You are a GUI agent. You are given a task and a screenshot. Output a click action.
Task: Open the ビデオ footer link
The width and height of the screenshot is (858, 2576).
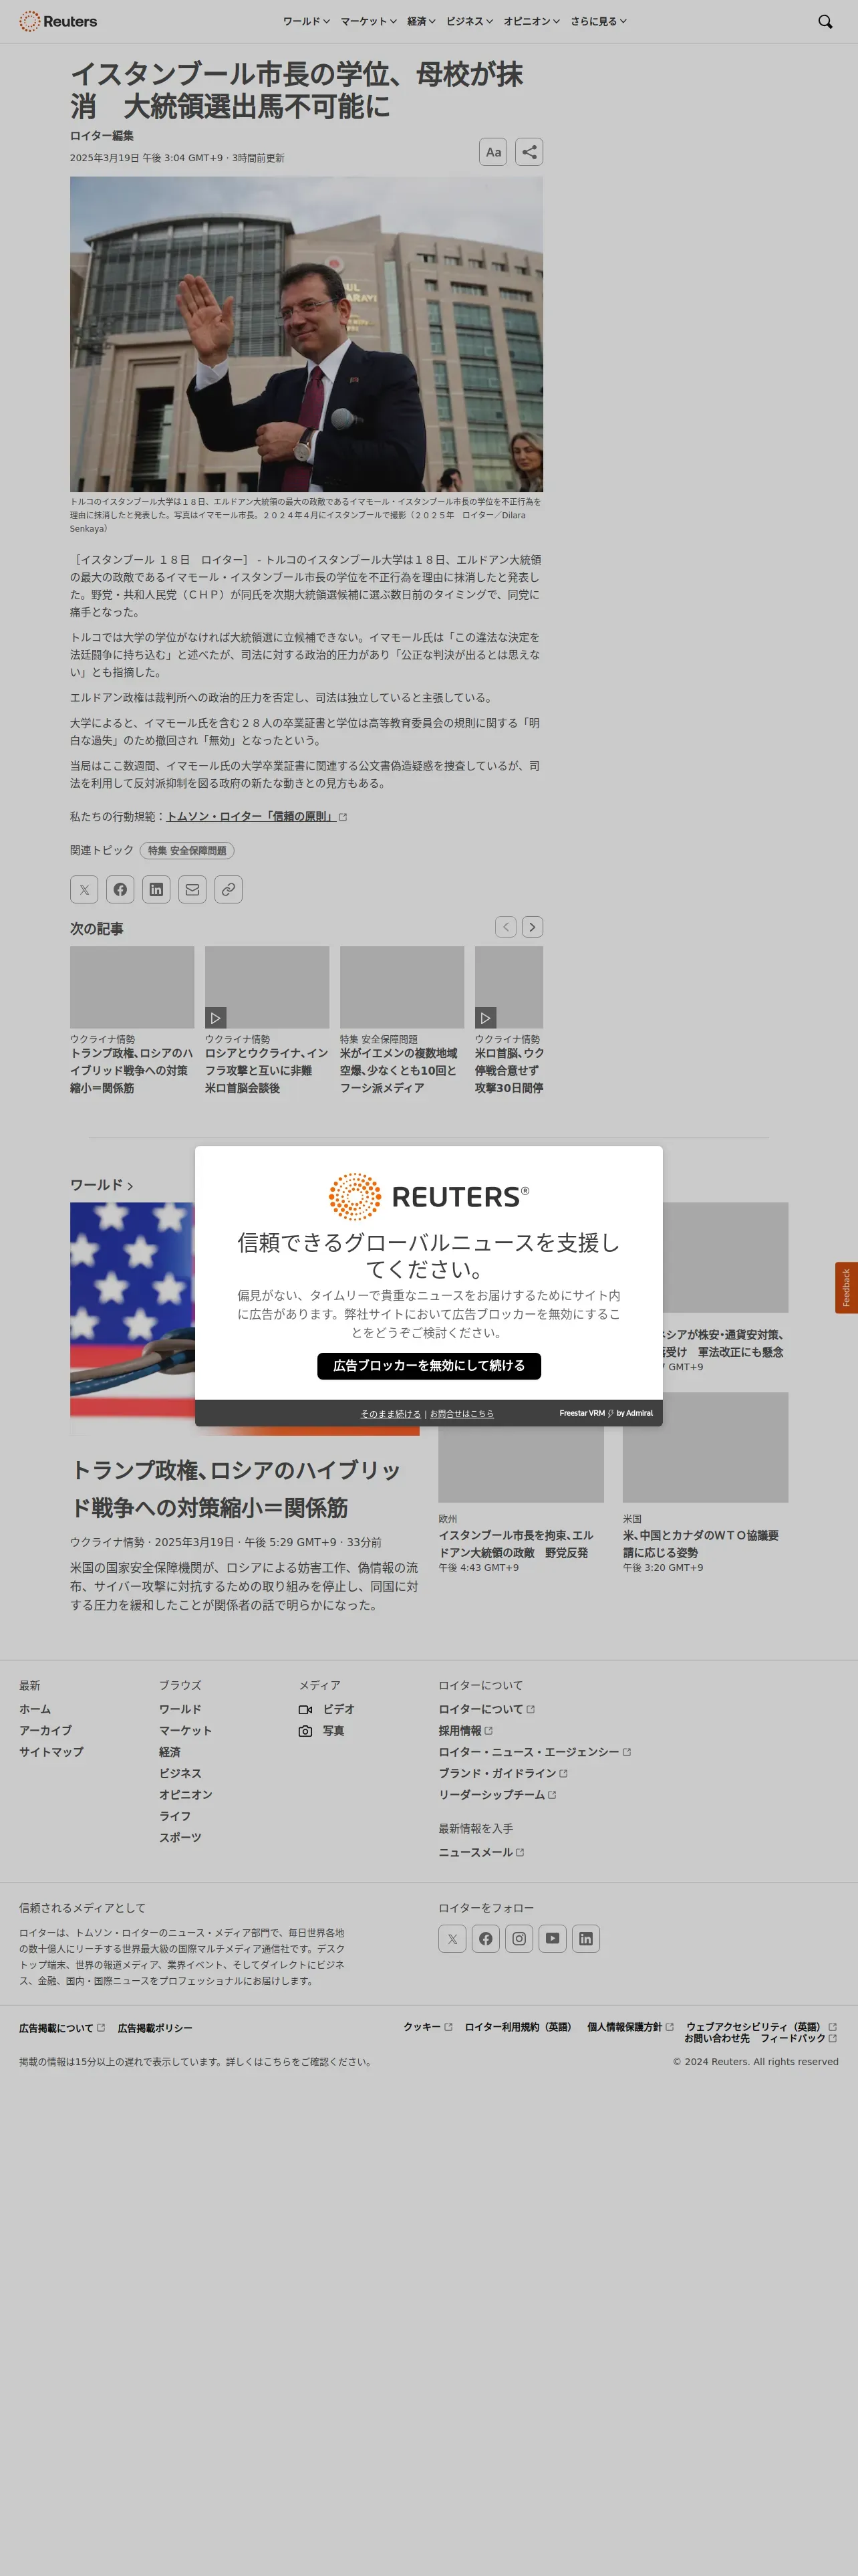click(327, 1709)
